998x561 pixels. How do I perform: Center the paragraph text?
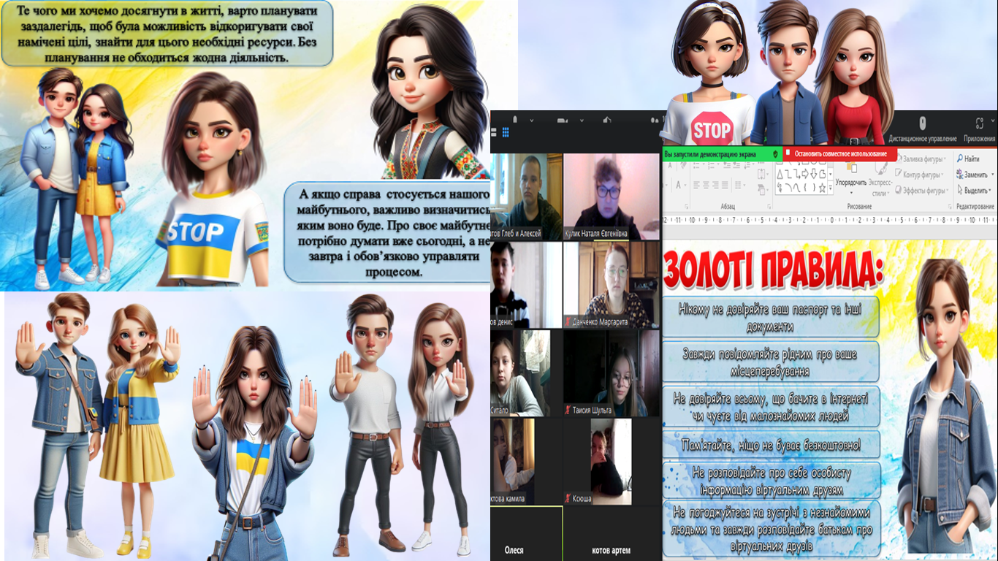[705, 185]
